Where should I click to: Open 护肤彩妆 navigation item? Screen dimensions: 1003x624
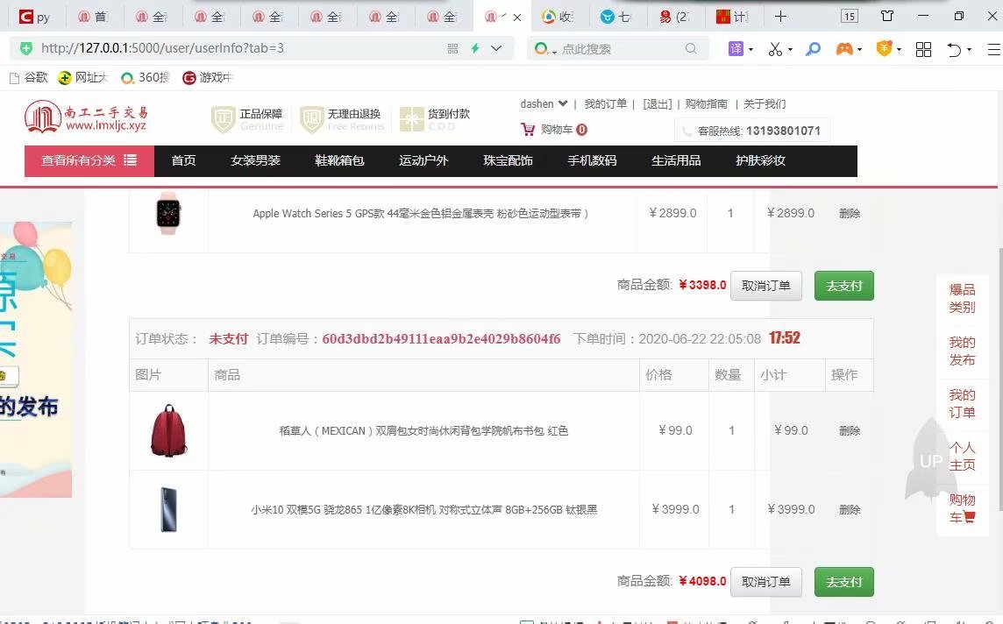coord(760,160)
